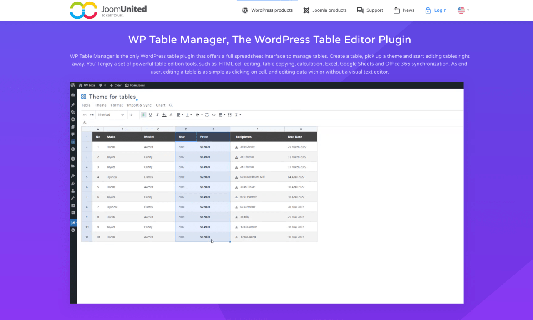Open the vertical alignment dropdown

[189, 115]
